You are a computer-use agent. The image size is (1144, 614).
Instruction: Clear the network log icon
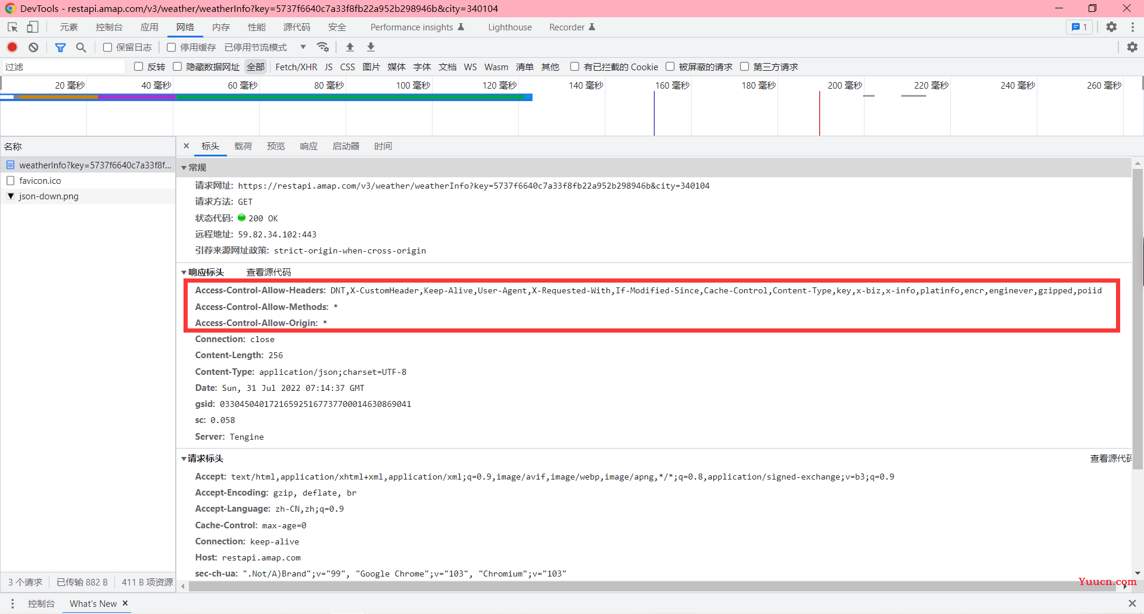[x=33, y=47]
